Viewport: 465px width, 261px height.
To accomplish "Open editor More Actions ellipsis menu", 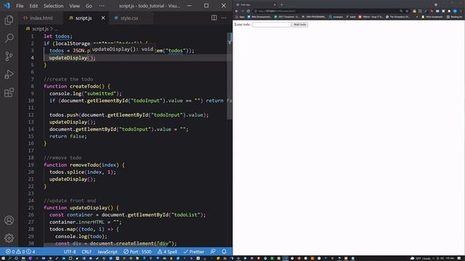I will [x=224, y=17].
